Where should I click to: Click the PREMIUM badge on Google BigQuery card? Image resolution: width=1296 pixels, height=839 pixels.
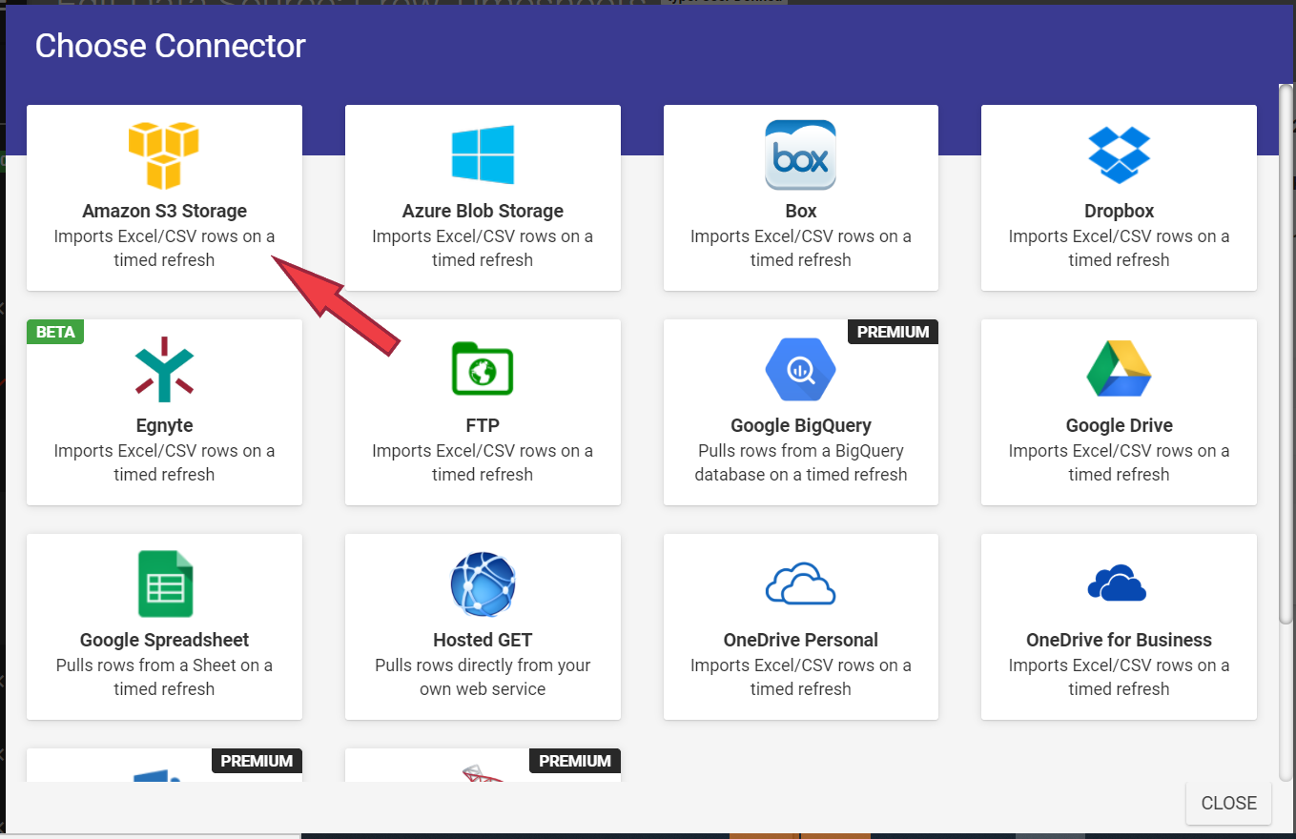pos(893,332)
